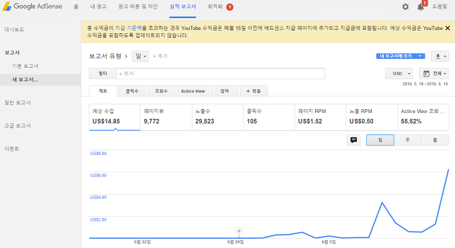Viewport: 455px width, 248px height.
Task: Click the calendar date range icon
Action: point(426,74)
